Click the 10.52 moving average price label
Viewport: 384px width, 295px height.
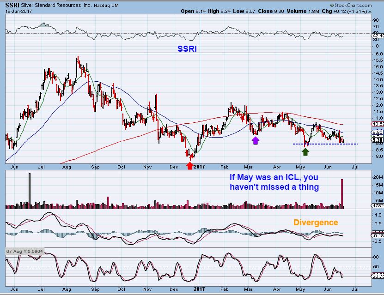point(378,124)
